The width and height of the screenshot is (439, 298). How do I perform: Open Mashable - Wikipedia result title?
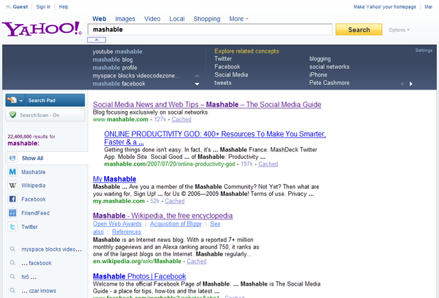163,216
